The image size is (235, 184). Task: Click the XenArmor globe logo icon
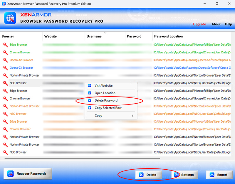(10, 18)
